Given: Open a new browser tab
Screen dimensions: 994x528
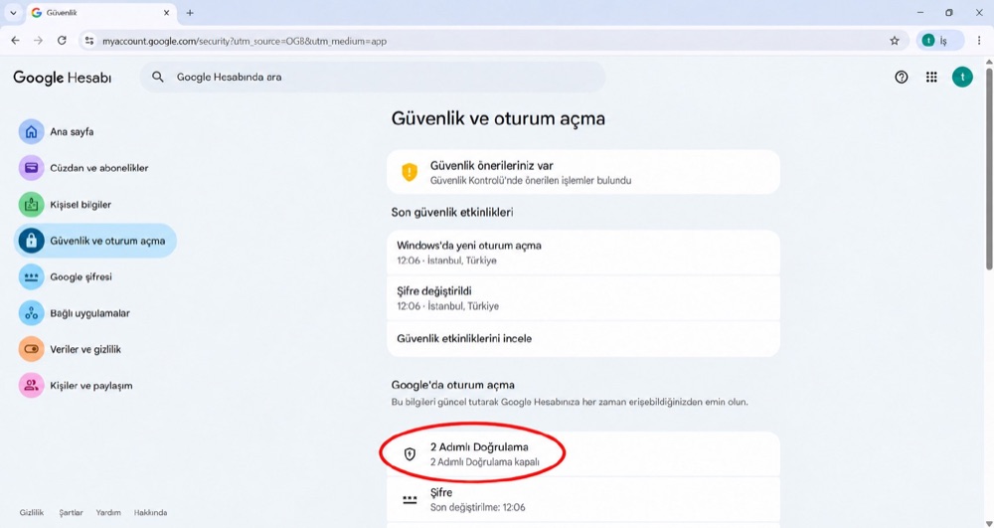Looking at the screenshot, I should [x=190, y=13].
